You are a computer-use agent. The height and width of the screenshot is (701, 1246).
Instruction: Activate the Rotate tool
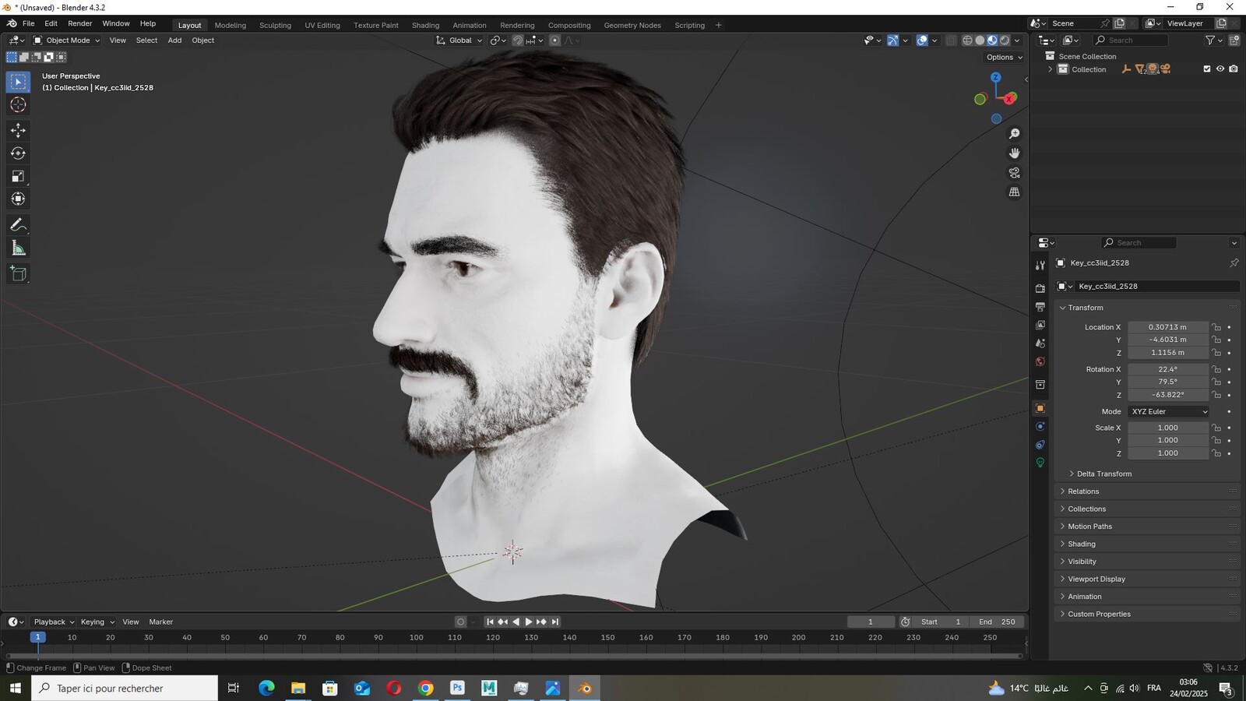point(18,153)
